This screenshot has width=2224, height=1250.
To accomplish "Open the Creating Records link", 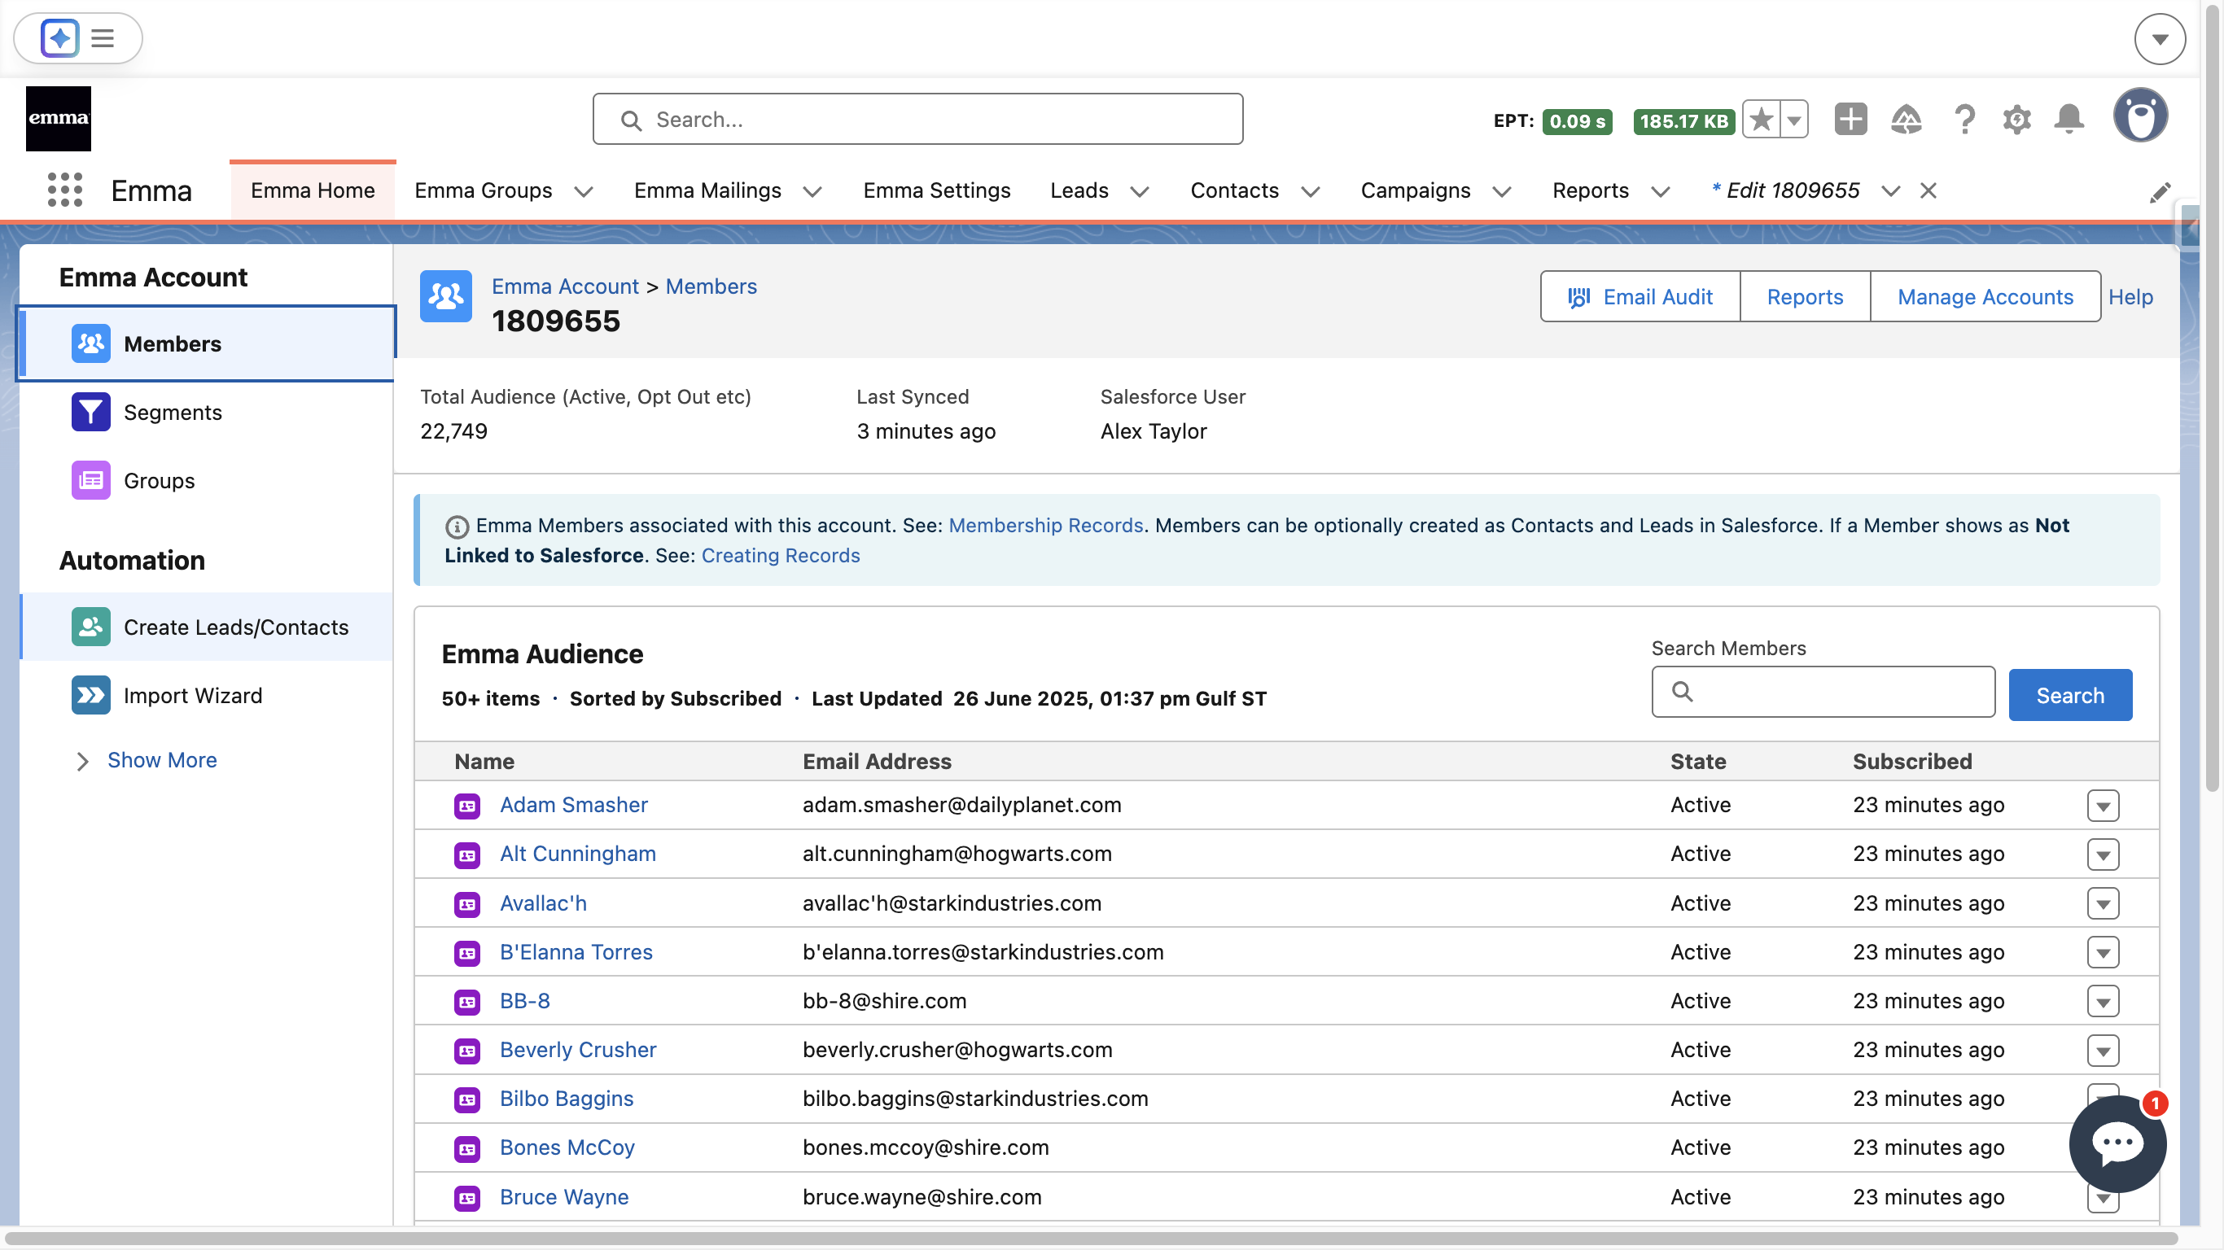I will click(781, 555).
